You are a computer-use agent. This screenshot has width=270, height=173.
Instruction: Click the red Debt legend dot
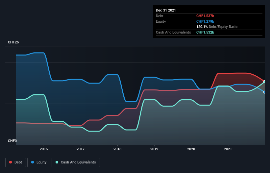pyautogui.click(x=11, y=162)
